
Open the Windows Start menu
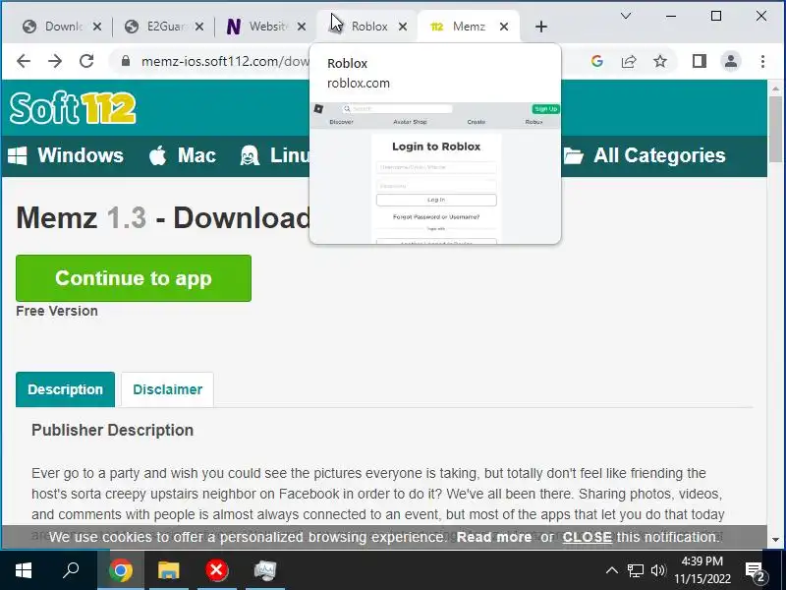[x=24, y=570]
